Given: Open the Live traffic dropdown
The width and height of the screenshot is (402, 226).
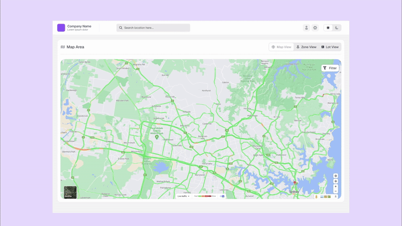Looking at the screenshot, I should click(183, 196).
